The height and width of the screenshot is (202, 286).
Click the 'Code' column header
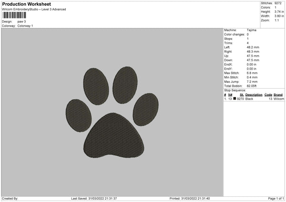click(x=268, y=94)
